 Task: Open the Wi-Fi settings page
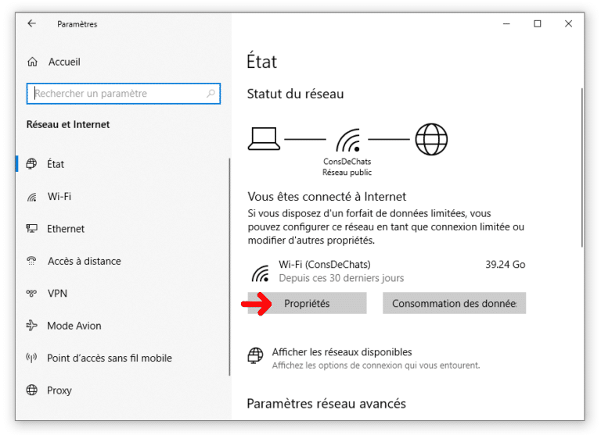click(59, 197)
